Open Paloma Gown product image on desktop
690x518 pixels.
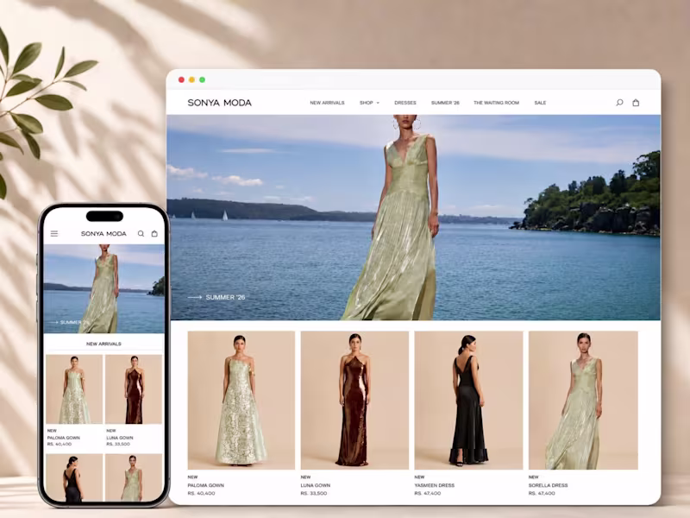pyautogui.click(x=241, y=400)
